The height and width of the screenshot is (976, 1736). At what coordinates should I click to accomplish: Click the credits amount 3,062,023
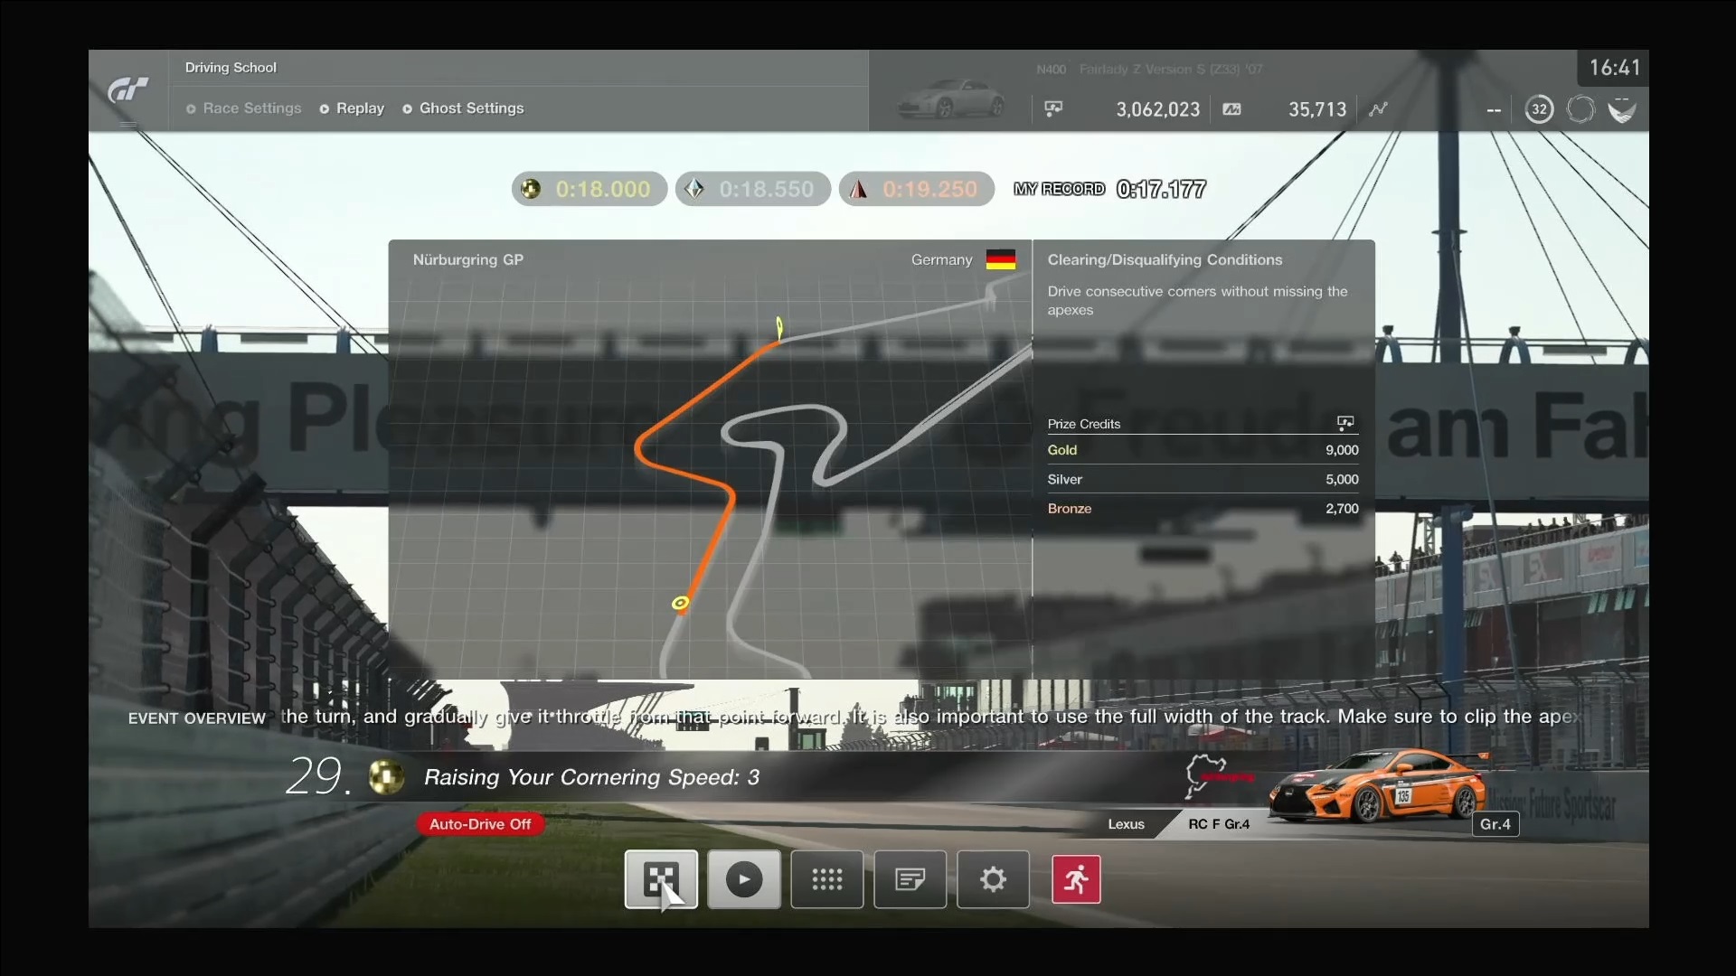pos(1157,109)
